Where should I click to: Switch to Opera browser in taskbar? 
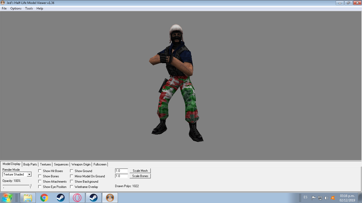coord(77,198)
